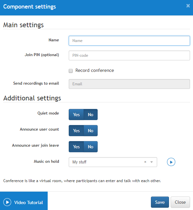Expand the My stuff combo box
193x210 pixels.
[113, 162]
